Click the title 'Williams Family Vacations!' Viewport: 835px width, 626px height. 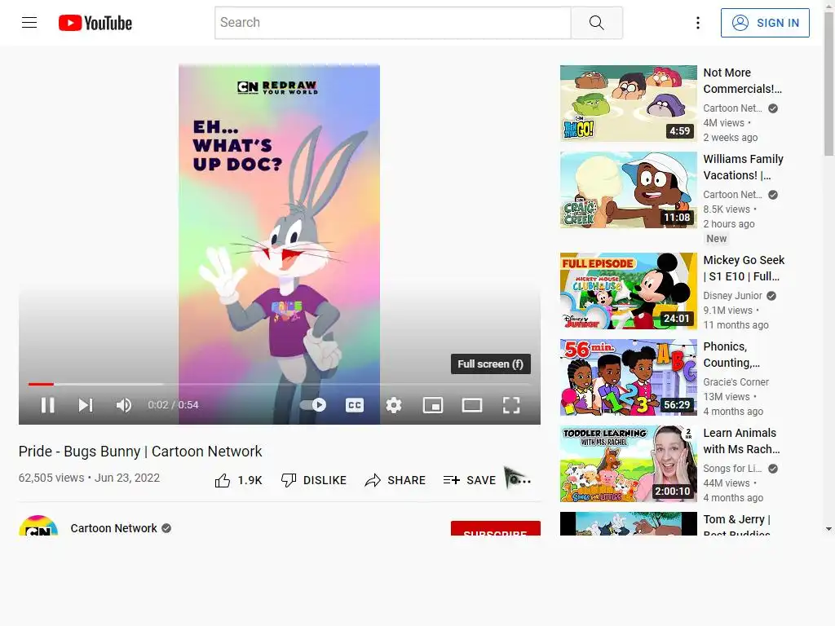[x=744, y=167]
